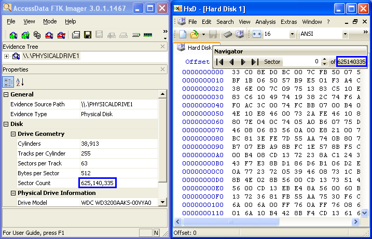Screen dimensions: 372x239
Task: Click the Open Disk icon in HxD
Action: pos(239,34)
